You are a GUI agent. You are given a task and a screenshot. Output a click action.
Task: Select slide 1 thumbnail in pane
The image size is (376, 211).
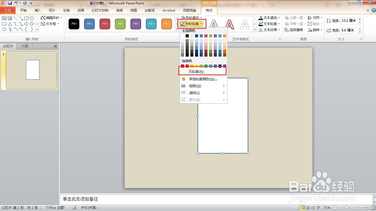tap(31, 70)
